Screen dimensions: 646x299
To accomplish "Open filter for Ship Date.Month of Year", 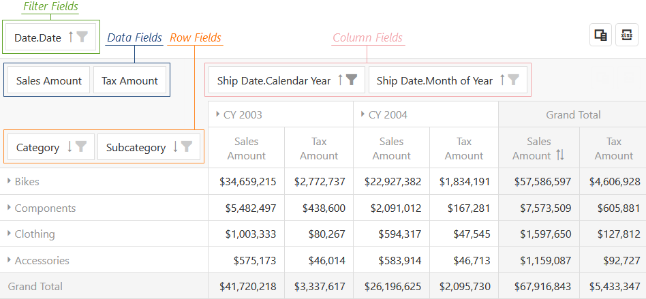I will coord(513,80).
